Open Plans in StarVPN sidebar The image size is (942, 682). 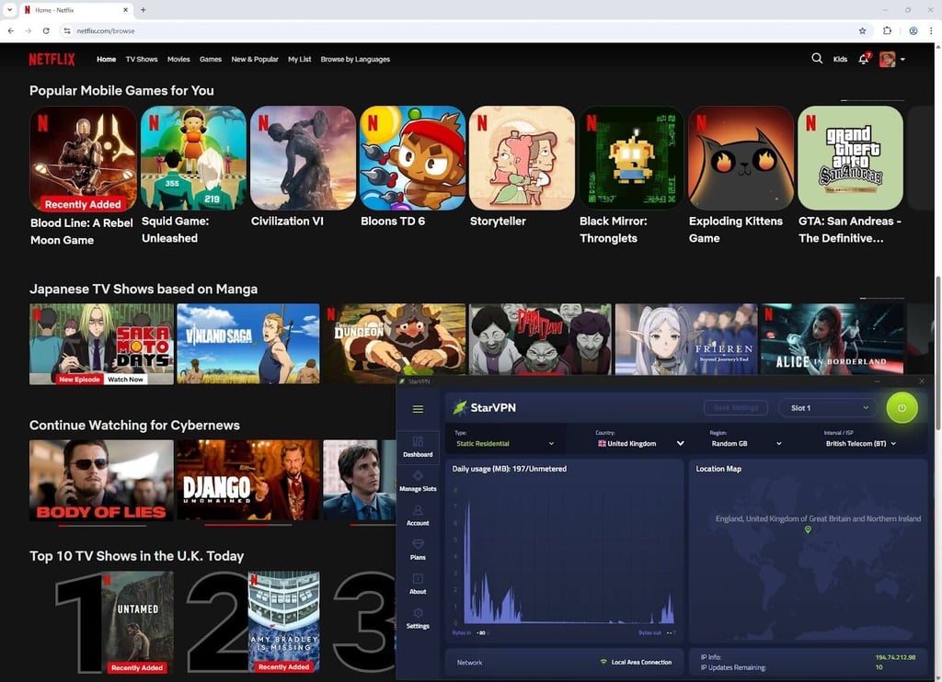pyautogui.click(x=418, y=550)
